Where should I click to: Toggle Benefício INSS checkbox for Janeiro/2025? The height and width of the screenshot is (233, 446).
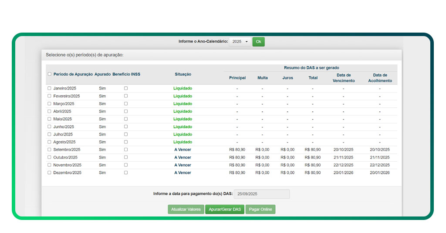pos(126,88)
